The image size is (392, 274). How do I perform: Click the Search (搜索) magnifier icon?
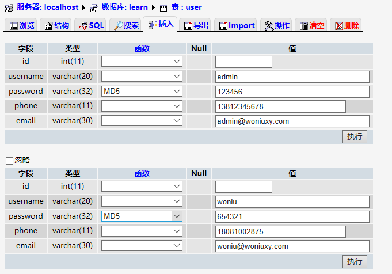pyautogui.click(x=117, y=26)
